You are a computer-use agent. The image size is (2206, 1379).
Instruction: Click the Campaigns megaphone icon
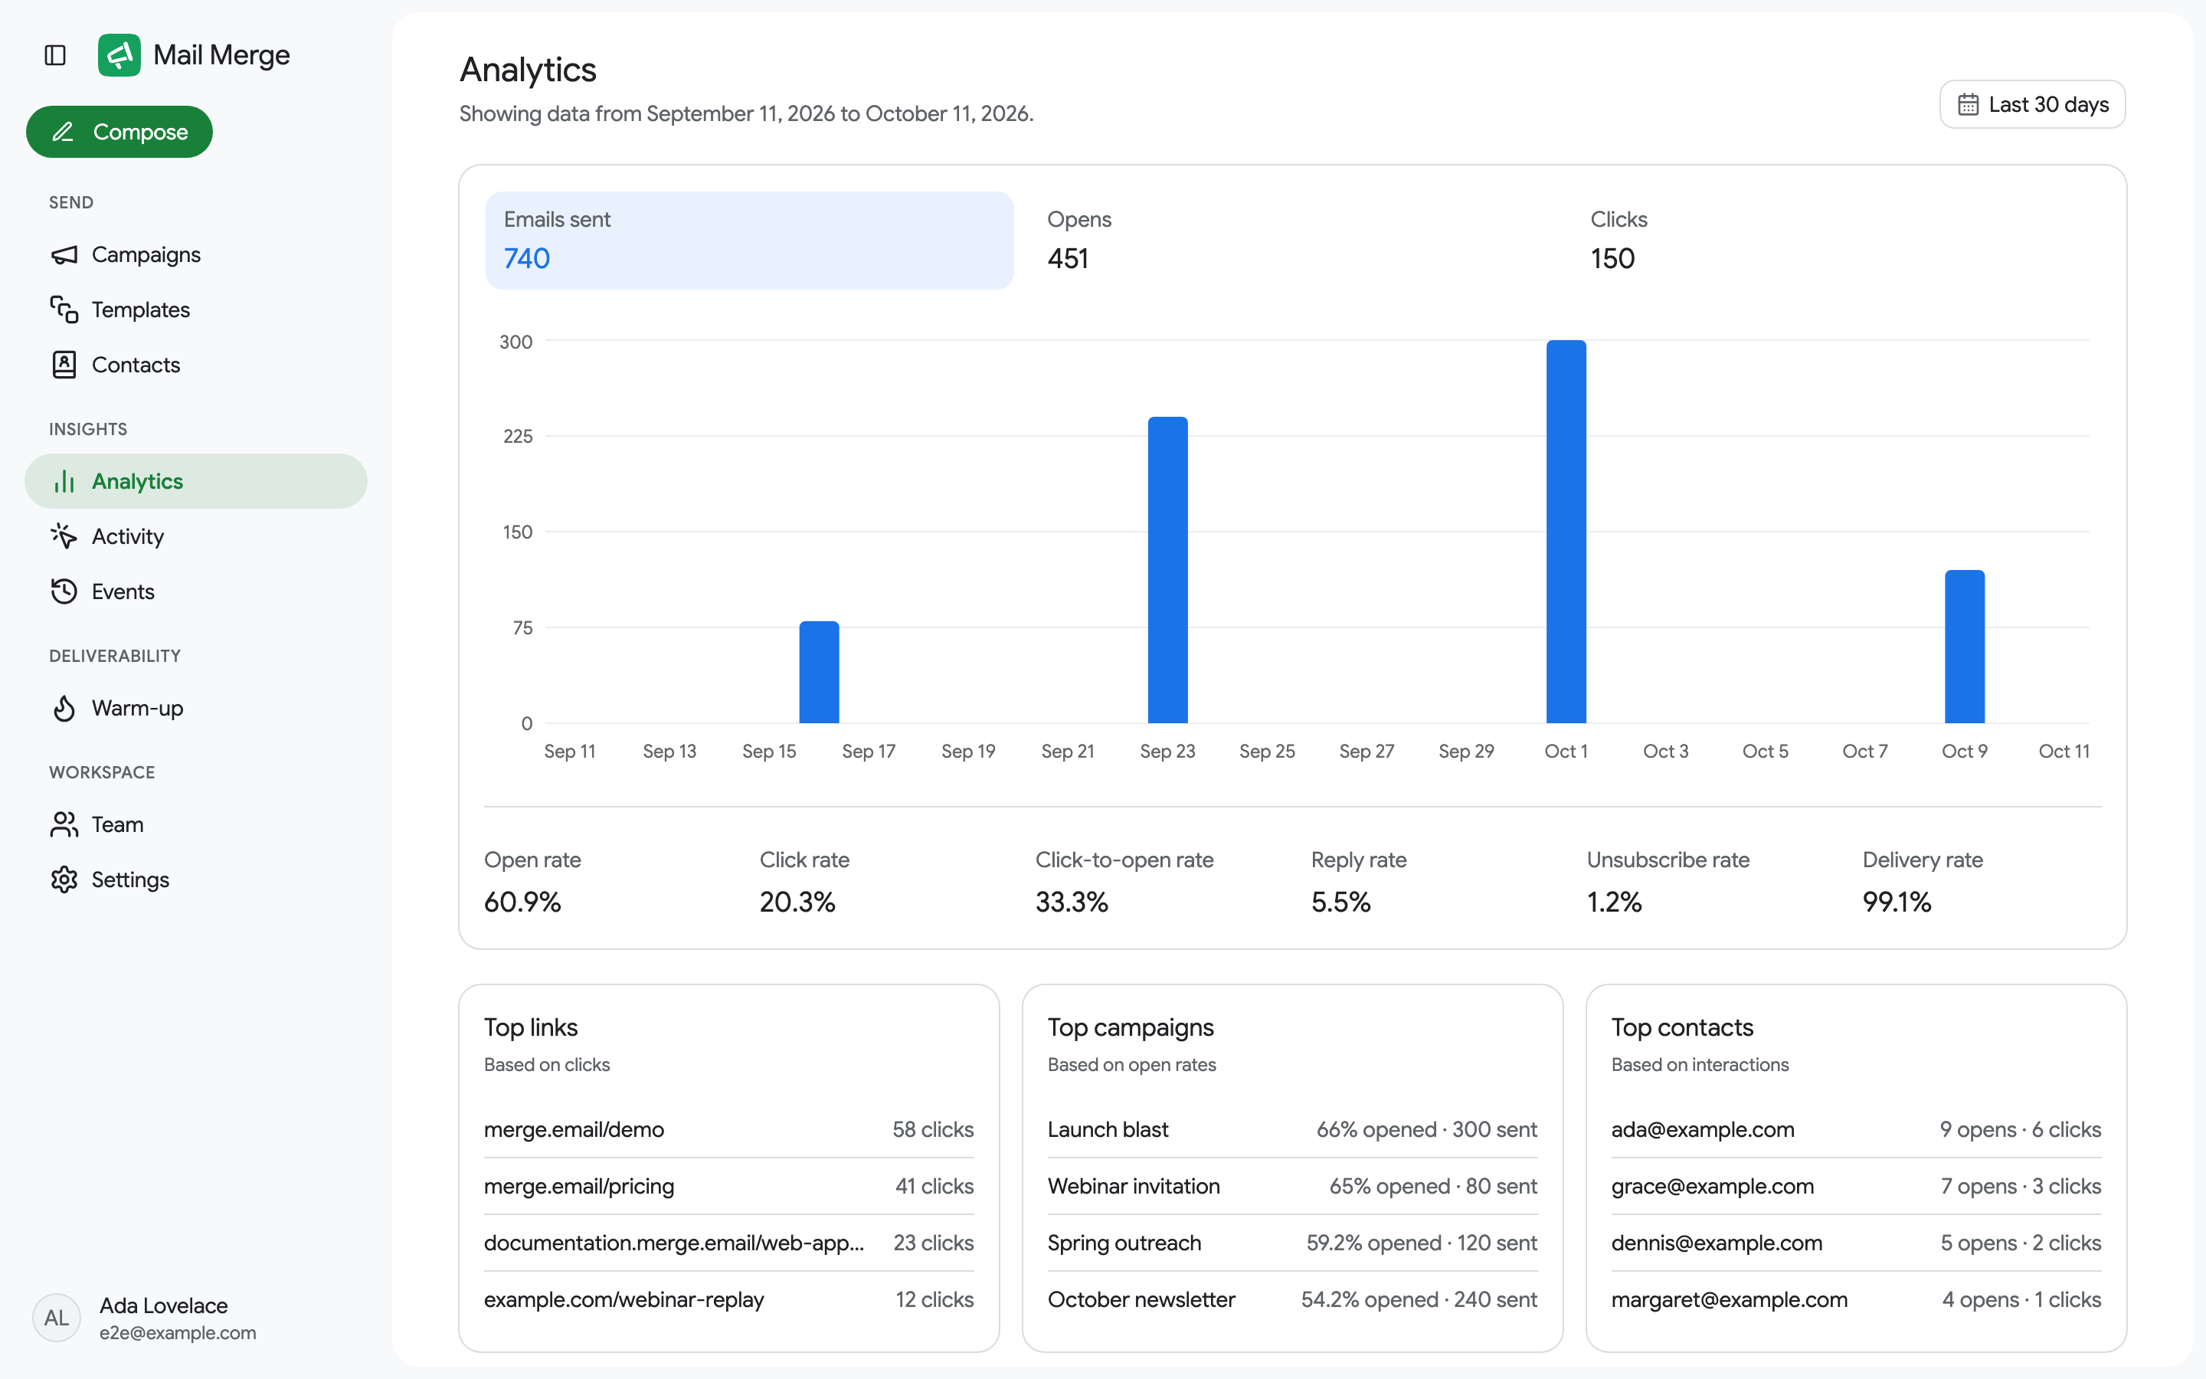[x=64, y=254]
